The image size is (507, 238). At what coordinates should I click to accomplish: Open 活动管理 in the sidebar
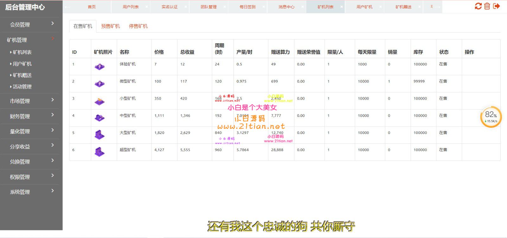(22, 87)
